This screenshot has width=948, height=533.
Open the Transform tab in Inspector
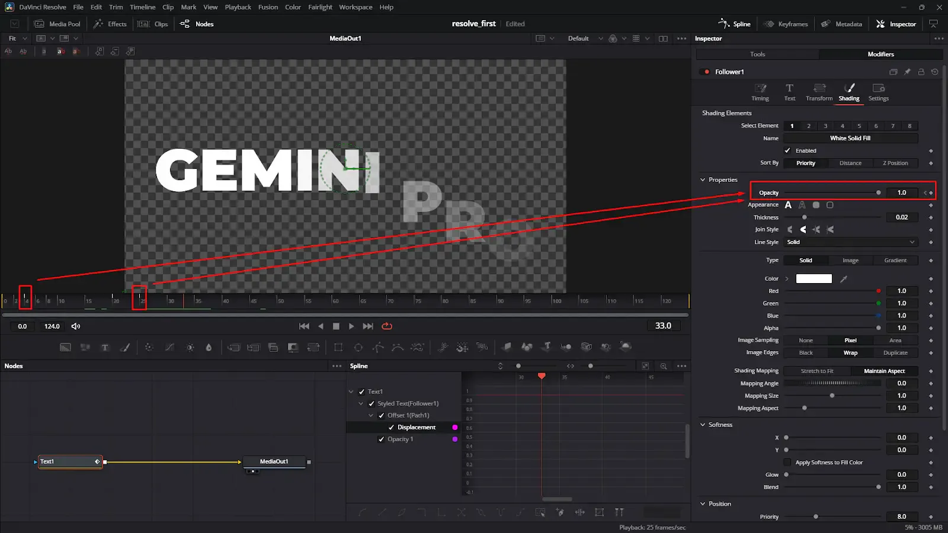pos(819,92)
